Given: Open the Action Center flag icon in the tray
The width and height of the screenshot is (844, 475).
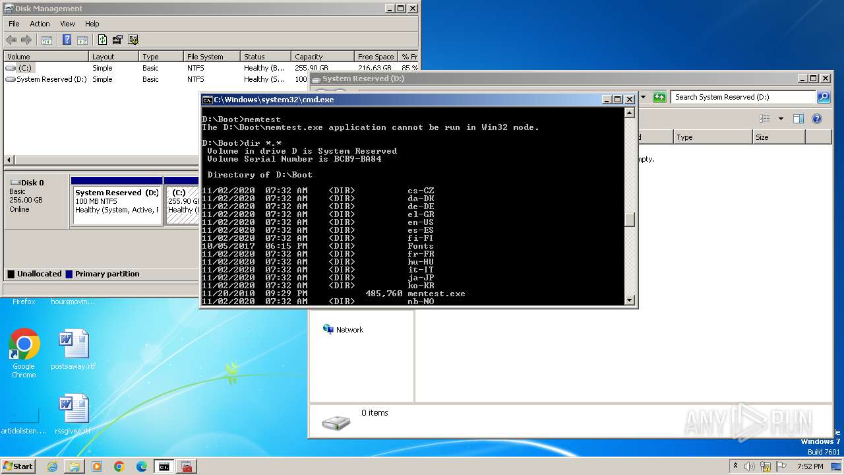Looking at the screenshot, I should [781, 466].
